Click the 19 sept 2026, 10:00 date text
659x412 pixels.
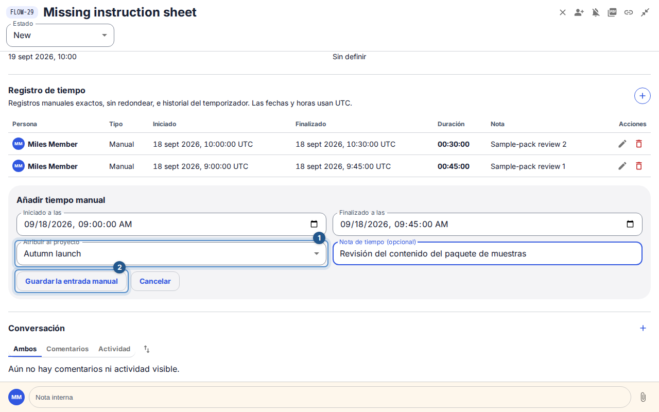42,57
